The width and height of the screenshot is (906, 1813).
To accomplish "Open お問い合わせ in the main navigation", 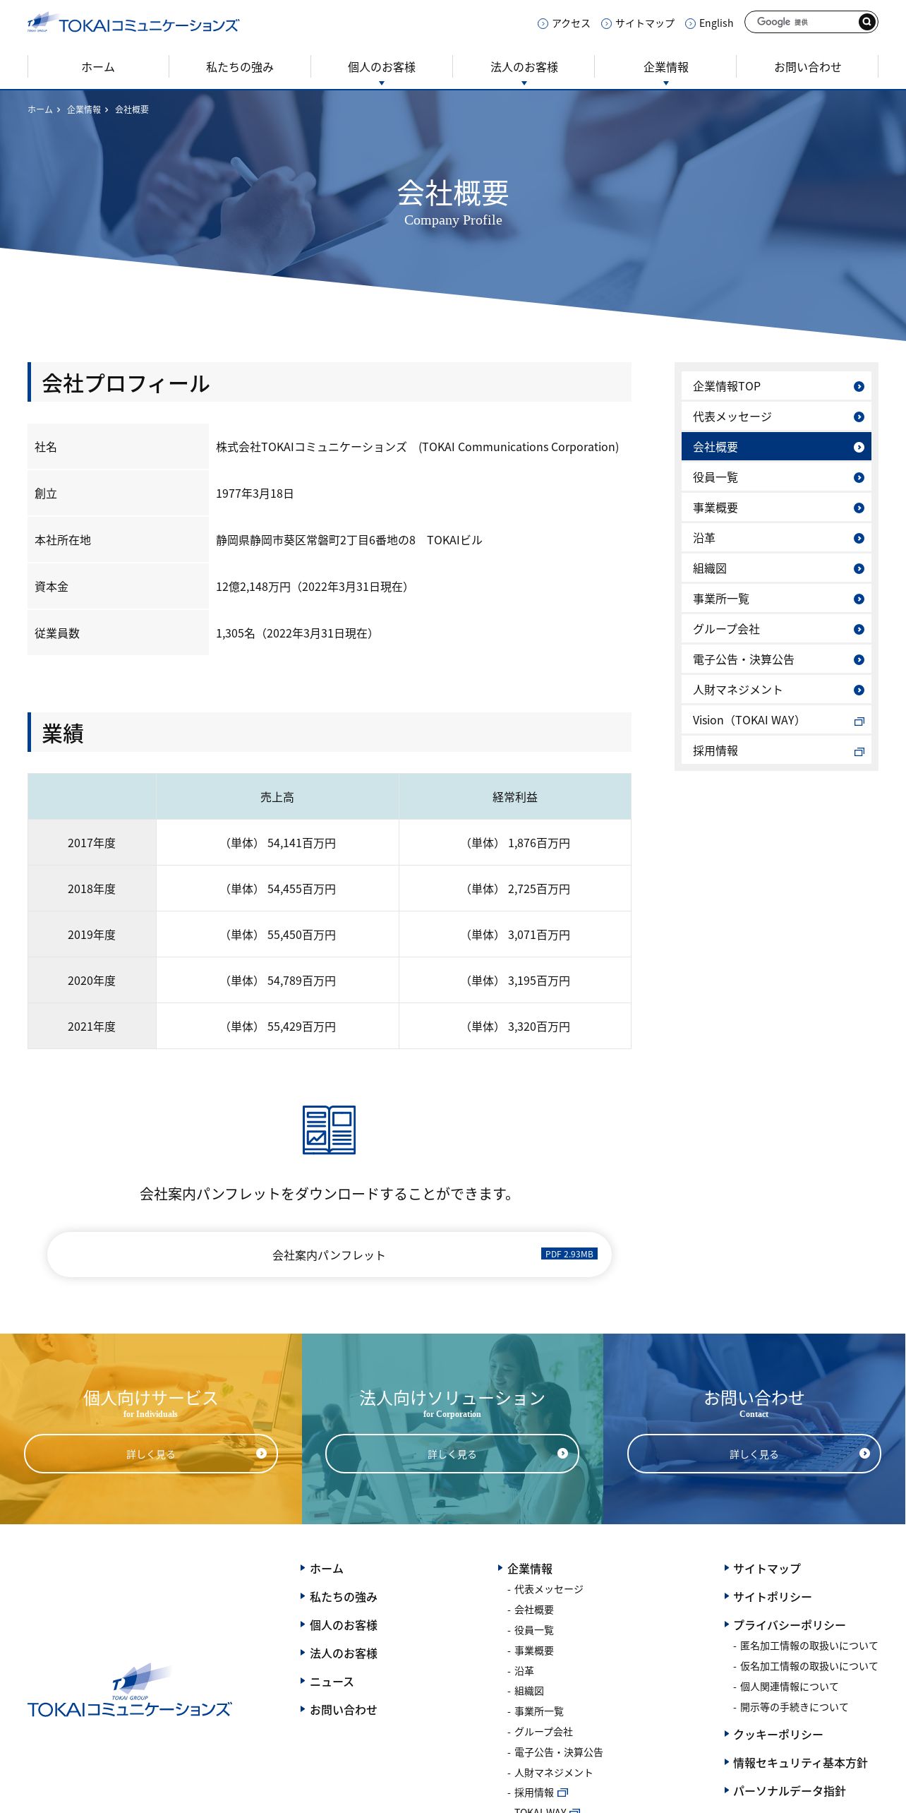I will (807, 67).
